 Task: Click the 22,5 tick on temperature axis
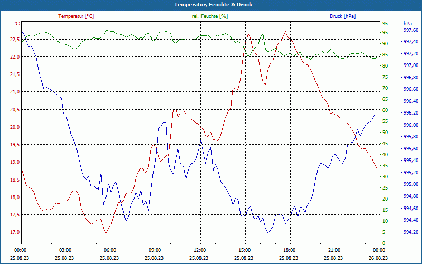(x=15, y=39)
